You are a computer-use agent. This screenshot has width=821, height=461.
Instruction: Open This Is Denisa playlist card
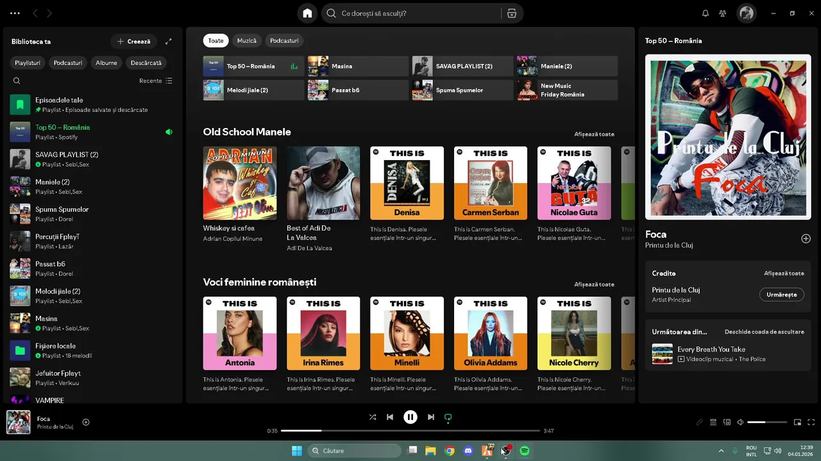pos(407,183)
